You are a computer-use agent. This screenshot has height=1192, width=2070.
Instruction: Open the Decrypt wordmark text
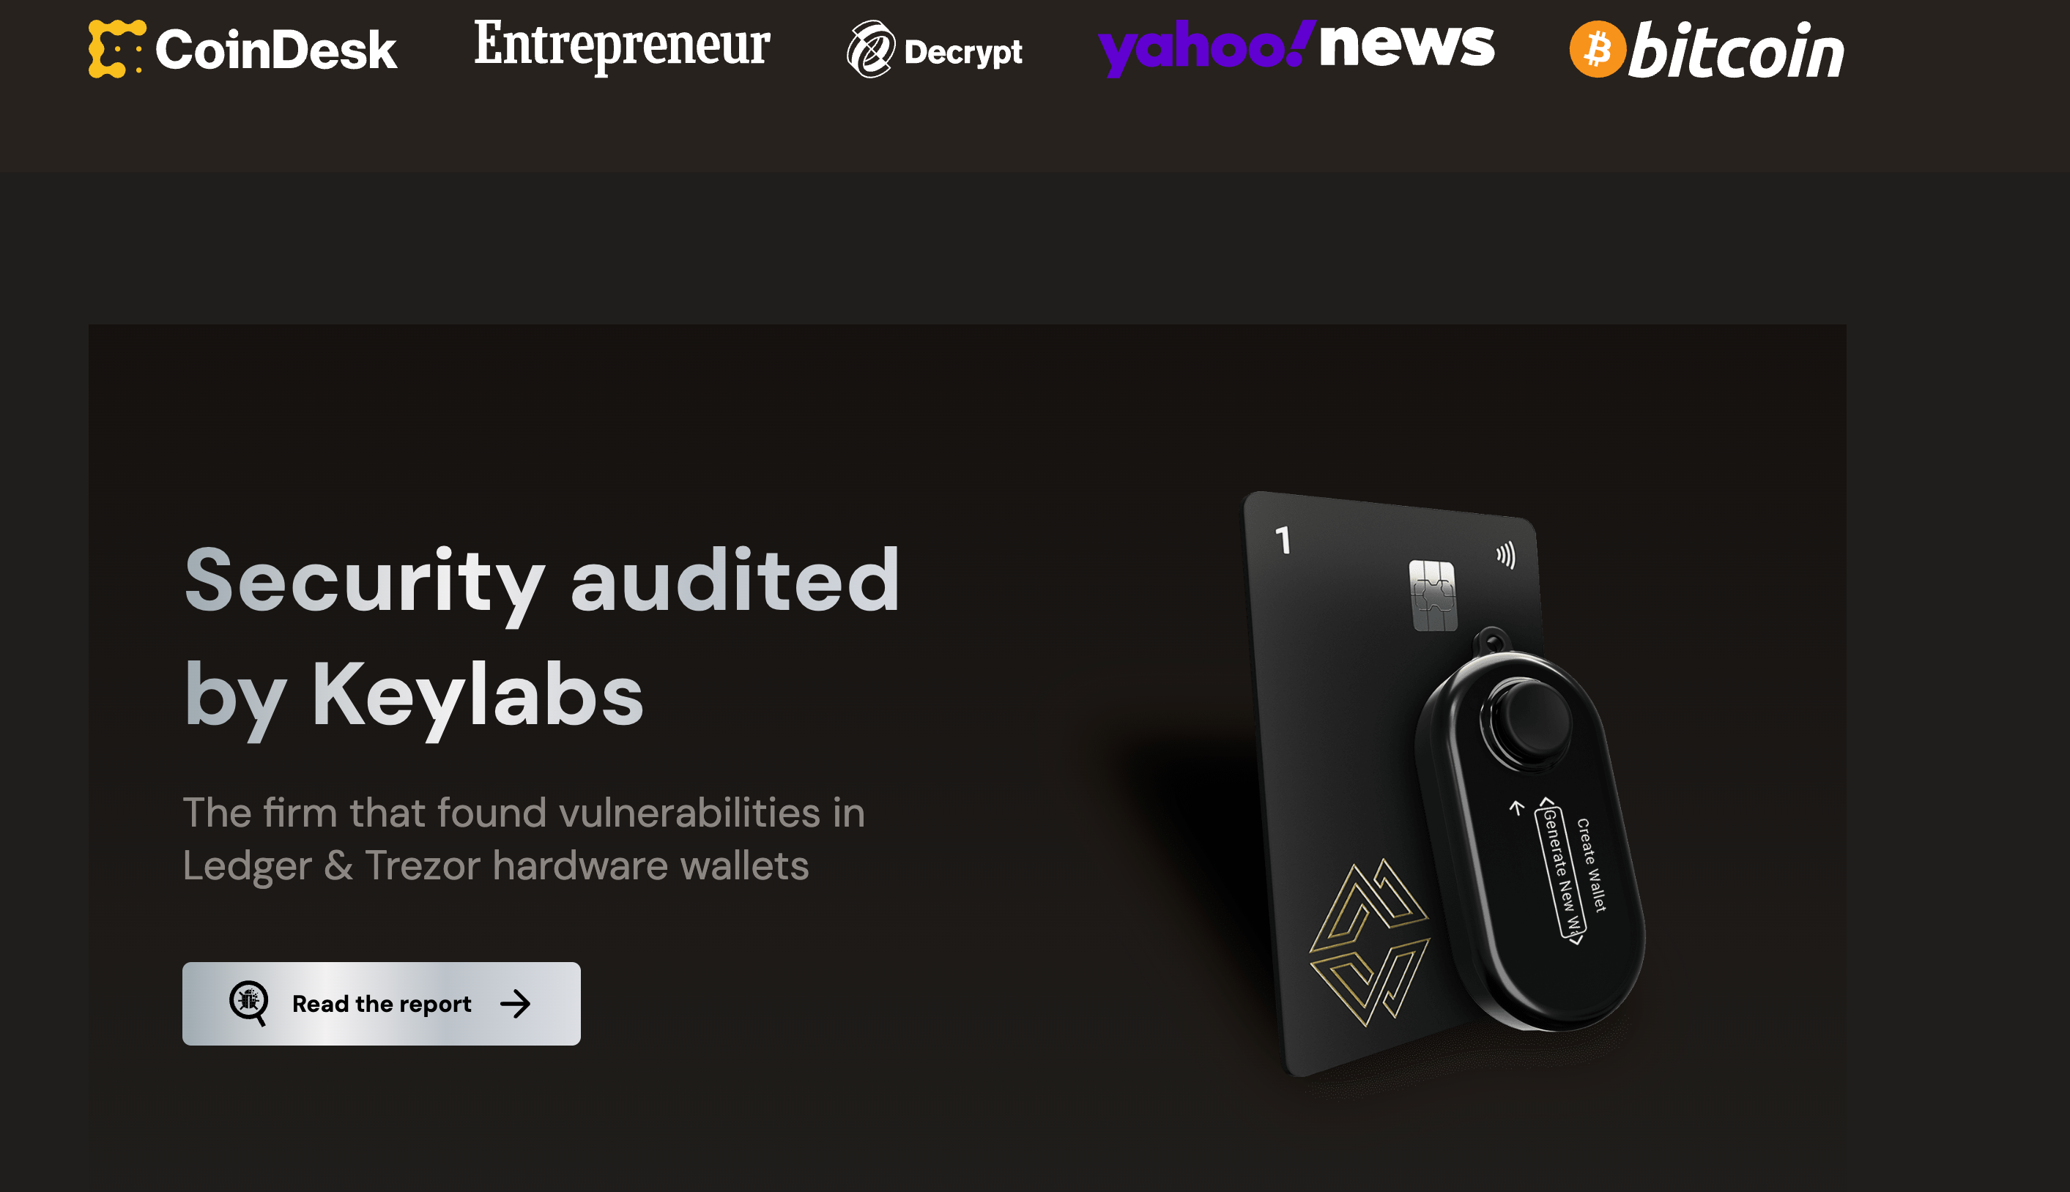[x=963, y=53]
